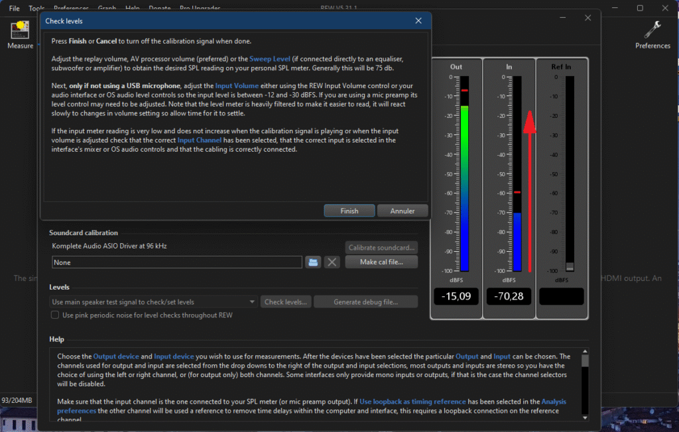This screenshot has height=432, width=679.
Task: Click the Sweep Level link
Action: pos(269,59)
